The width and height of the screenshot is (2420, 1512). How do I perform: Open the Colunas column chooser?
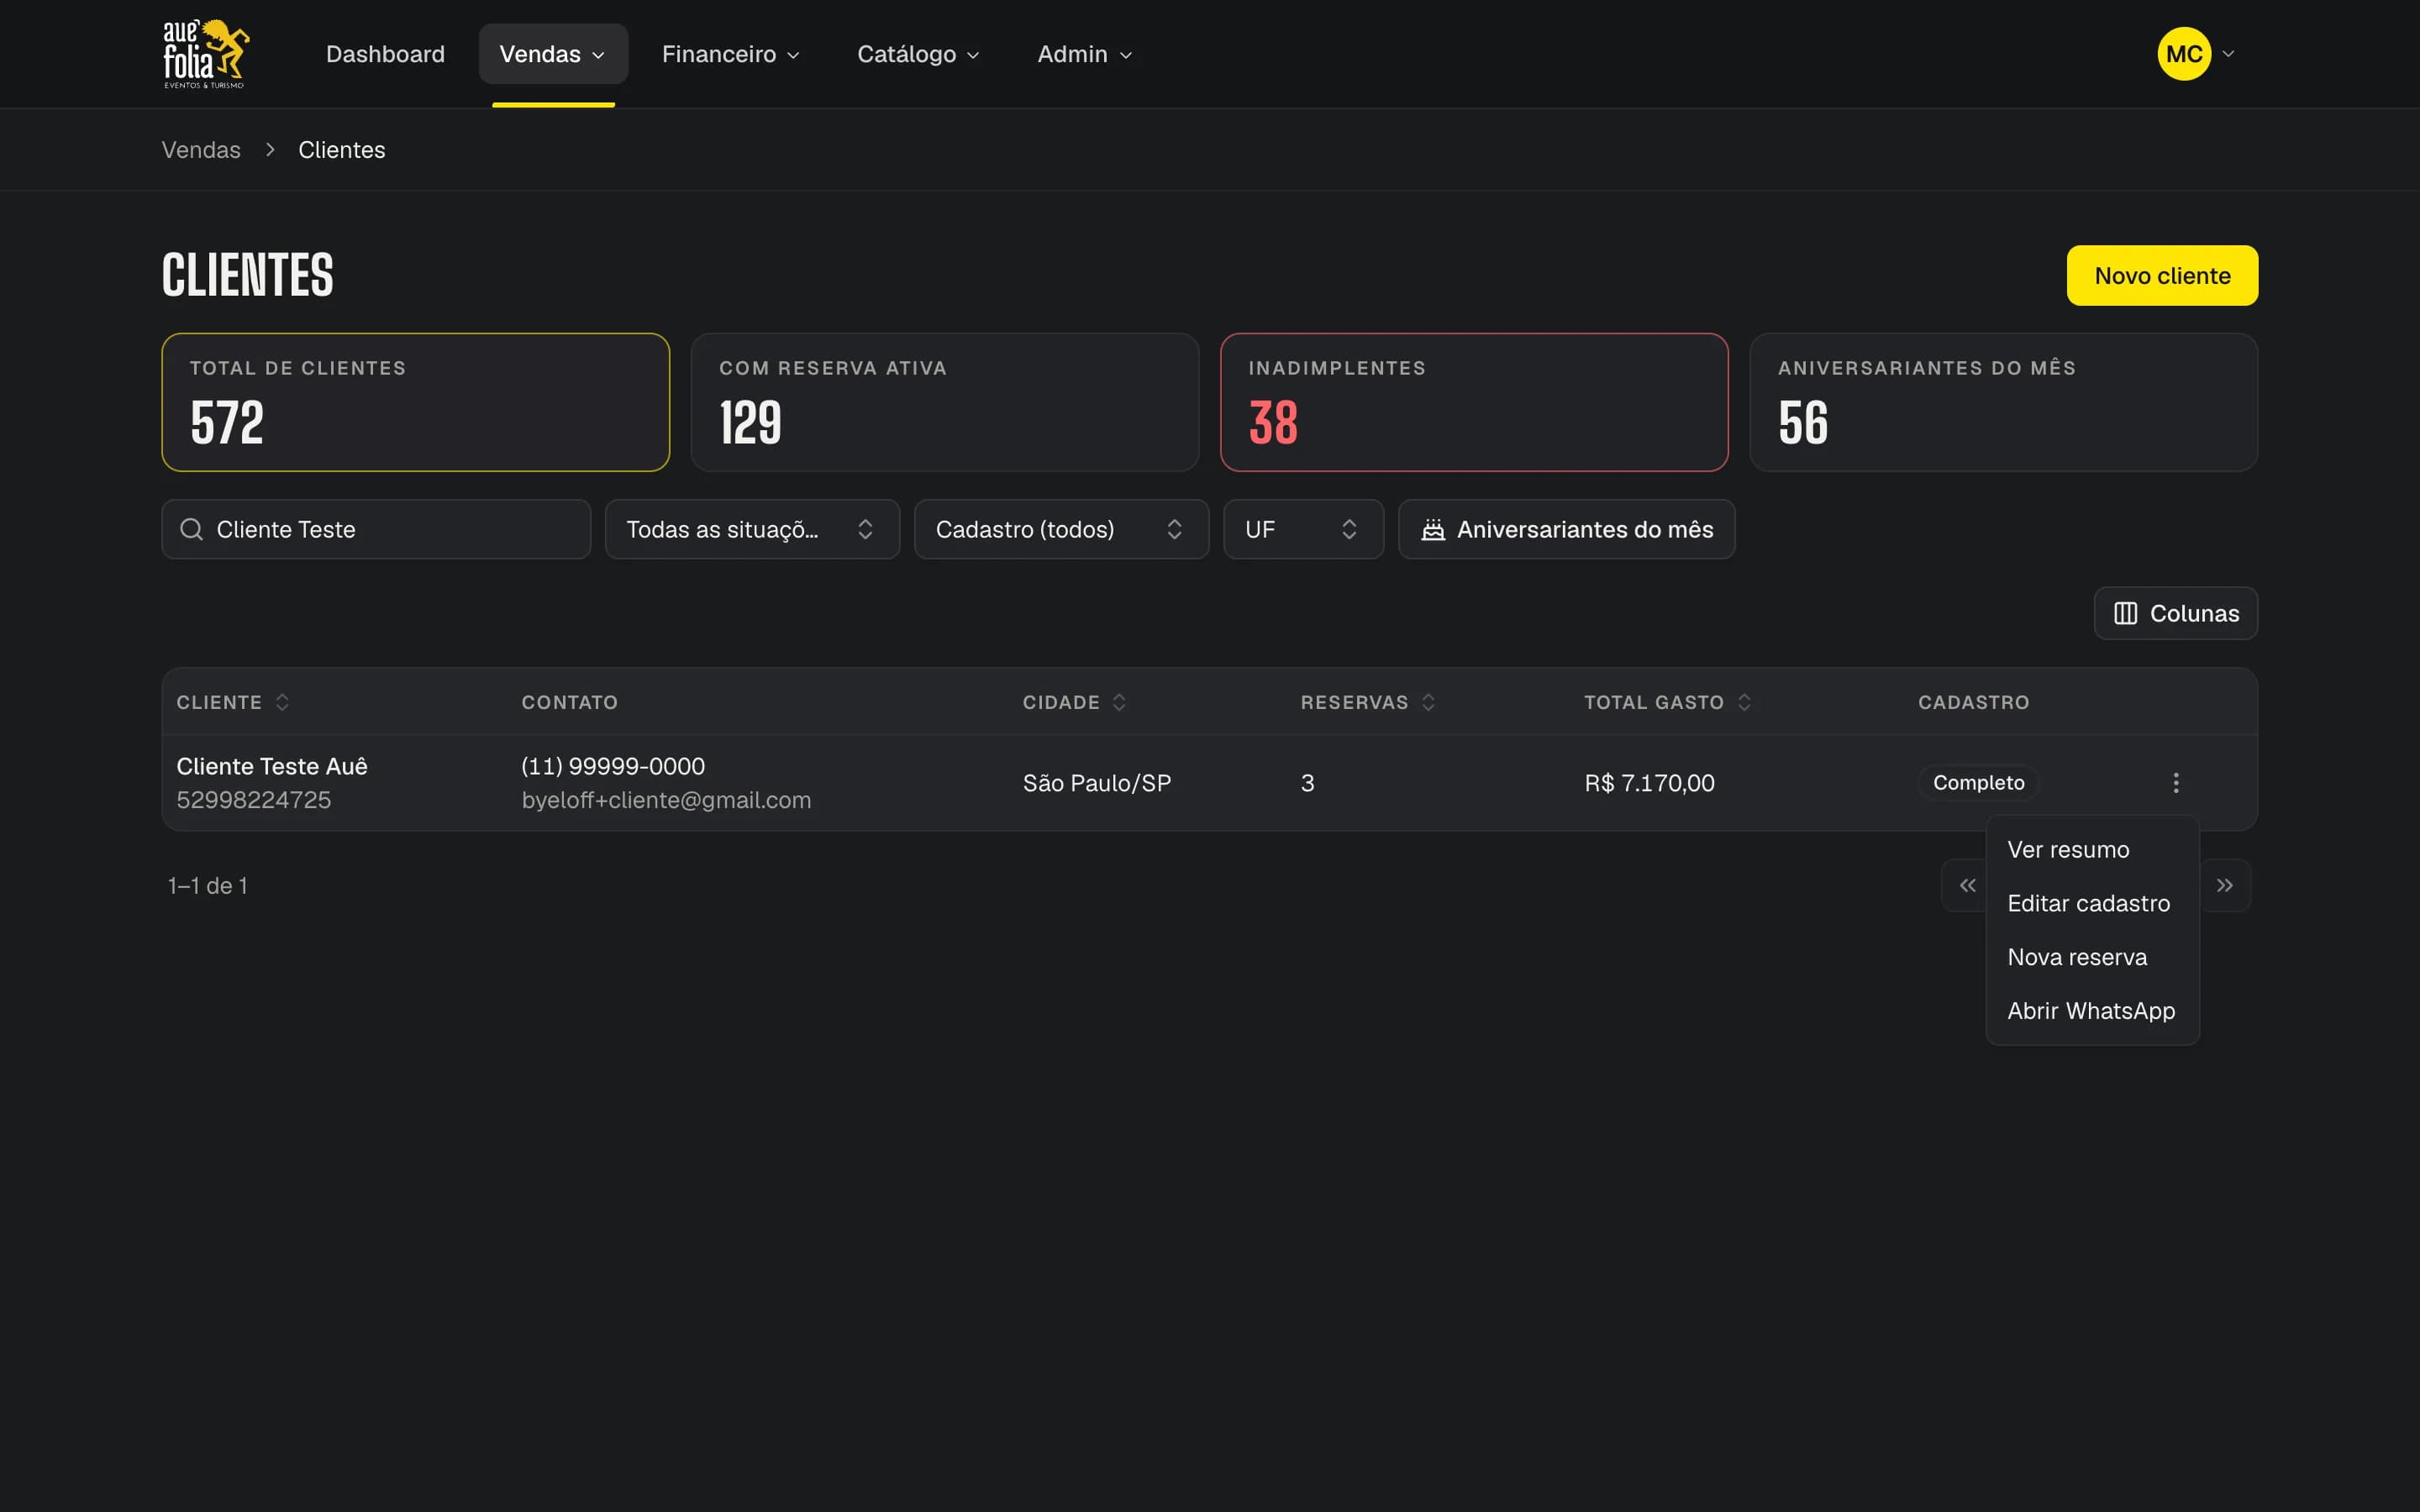point(2175,613)
